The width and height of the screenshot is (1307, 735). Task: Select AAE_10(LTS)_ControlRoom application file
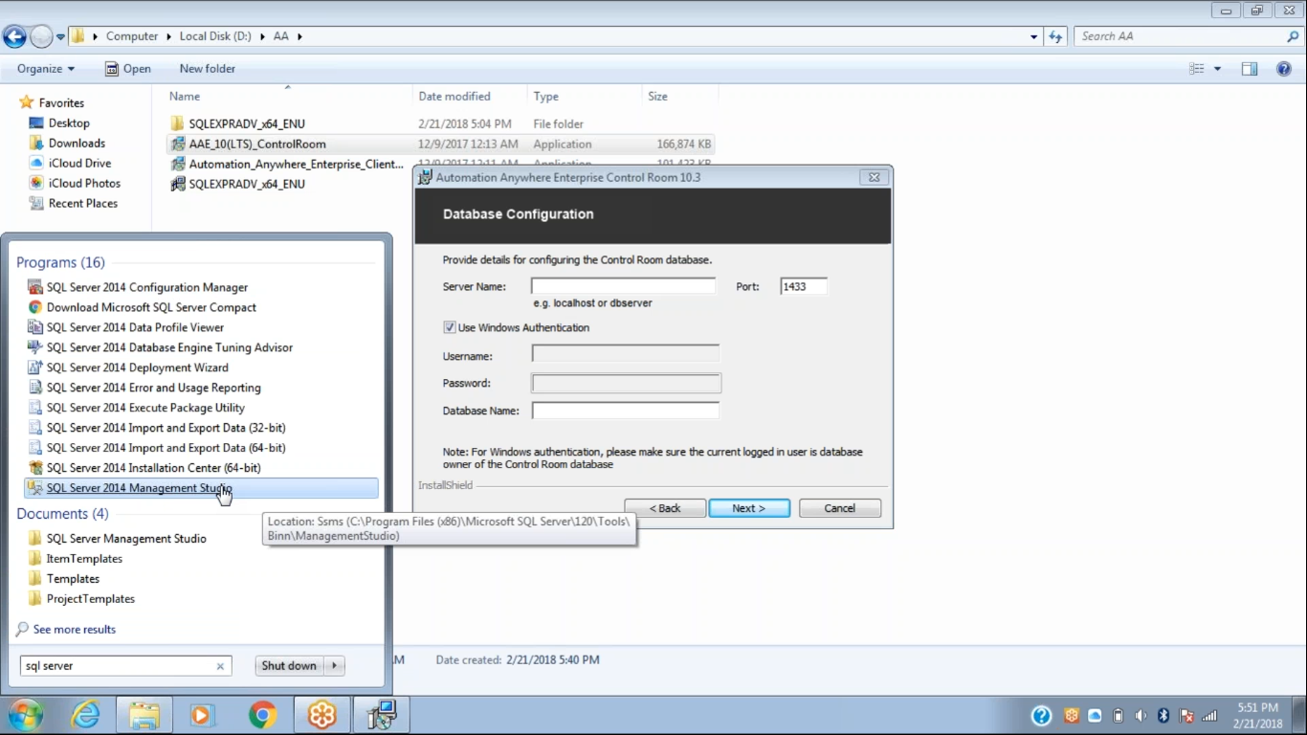[439, 145]
